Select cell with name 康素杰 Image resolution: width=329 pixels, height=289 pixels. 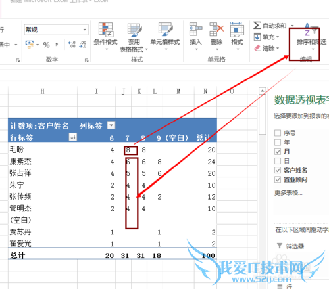click(x=43, y=162)
